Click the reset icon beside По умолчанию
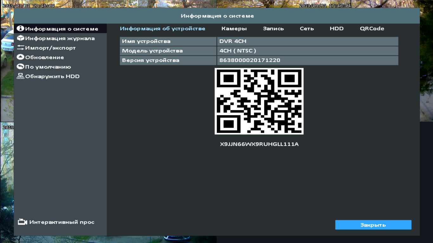 (21, 67)
